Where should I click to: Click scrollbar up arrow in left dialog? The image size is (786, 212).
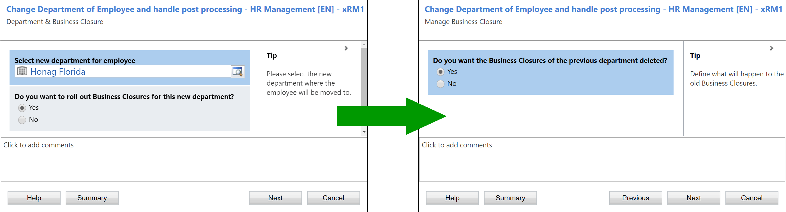pyautogui.click(x=364, y=44)
